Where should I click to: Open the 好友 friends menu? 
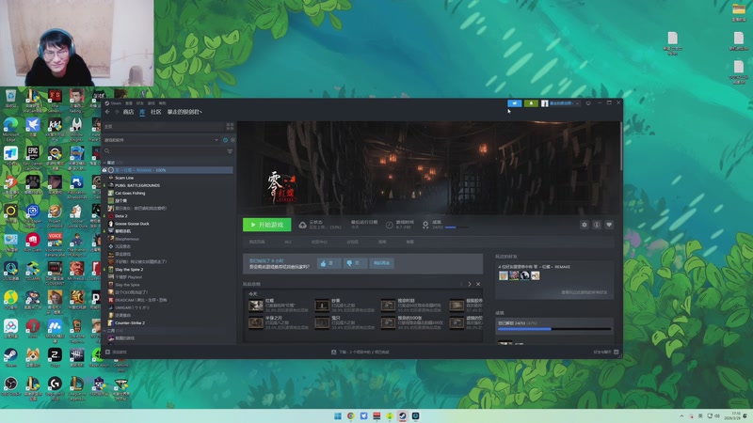[139, 103]
